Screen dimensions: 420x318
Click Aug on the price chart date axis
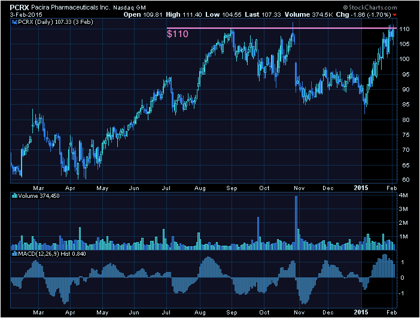200,188
